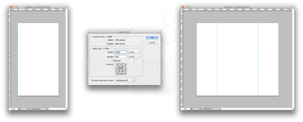Click the Doc size readout in the right window
The image size is (303, 122).
pyautogui.click(x=206, y=109)
